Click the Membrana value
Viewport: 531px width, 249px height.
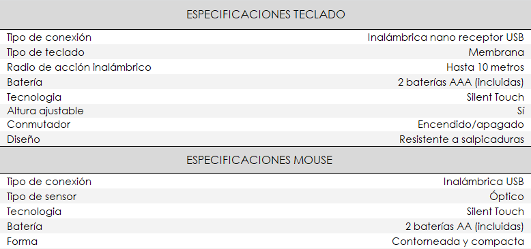pos(496,52)
